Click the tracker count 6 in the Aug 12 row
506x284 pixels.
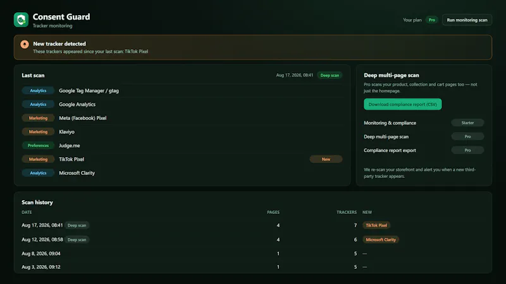[355, 240]
